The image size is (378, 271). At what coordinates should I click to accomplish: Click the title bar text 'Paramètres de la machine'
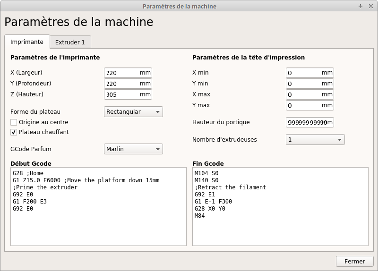click(180, 6)
